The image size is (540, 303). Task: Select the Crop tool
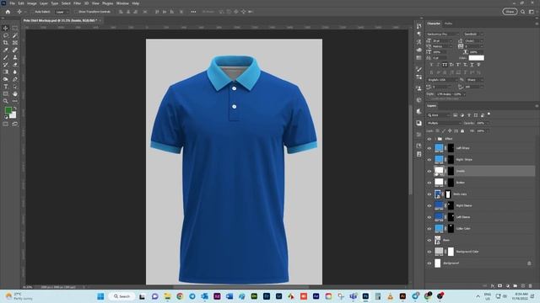6,43
